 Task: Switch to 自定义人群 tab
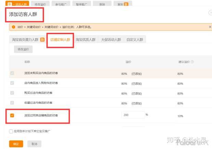point(135,40)
